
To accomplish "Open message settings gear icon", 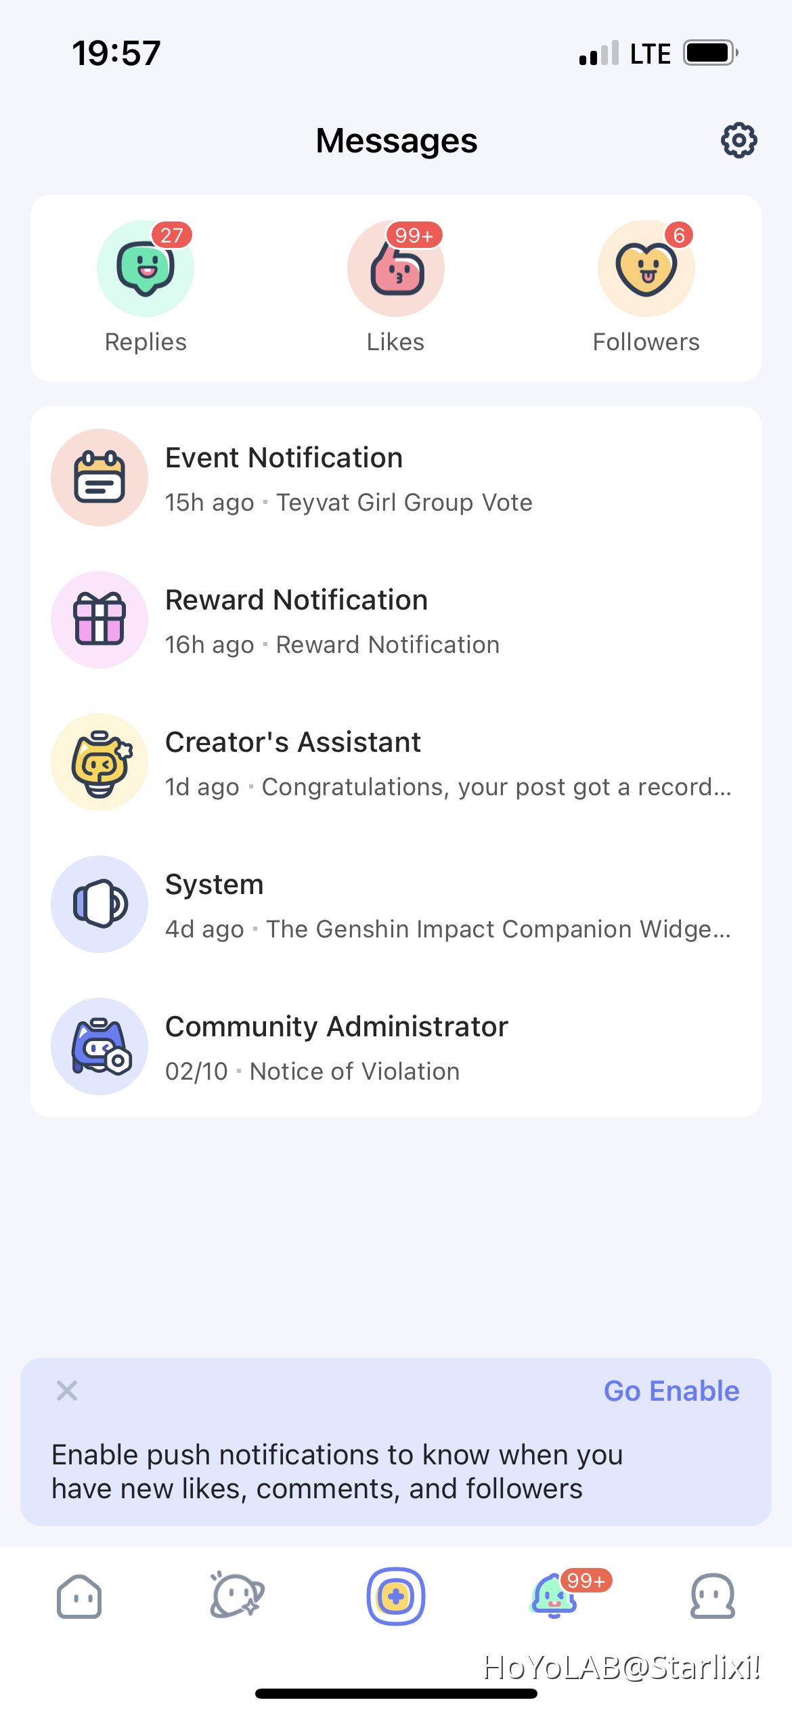I will [739, 140].
